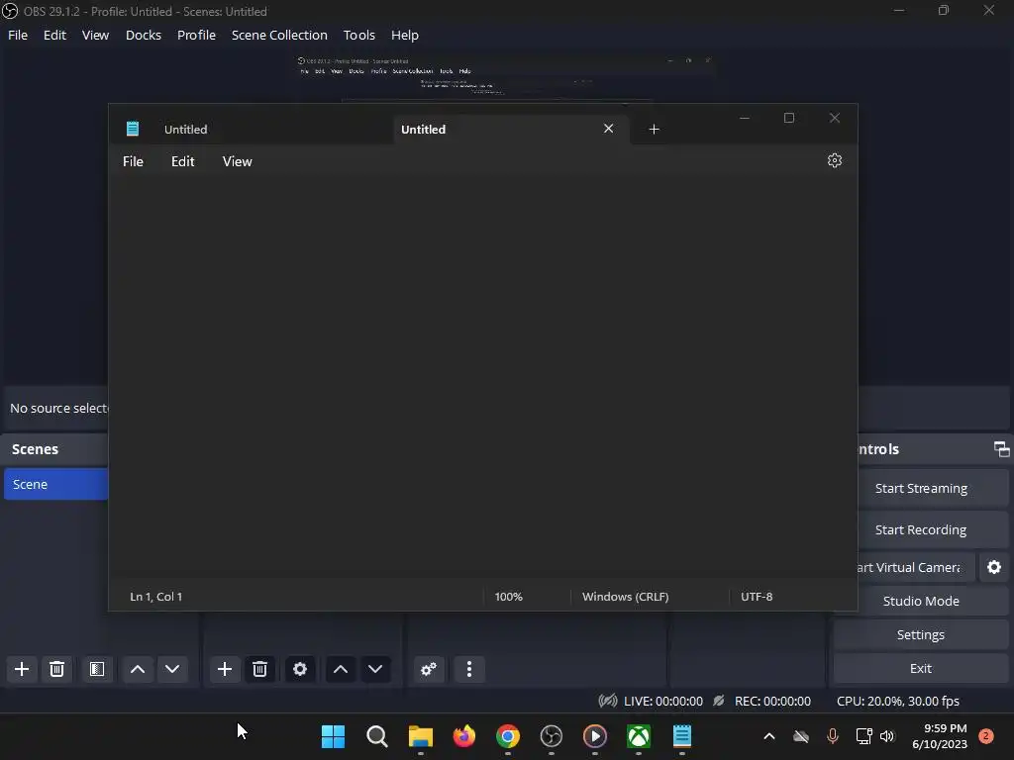Remove selected source with the trash icon
The image size is (1014, 760).
point(260,669)
